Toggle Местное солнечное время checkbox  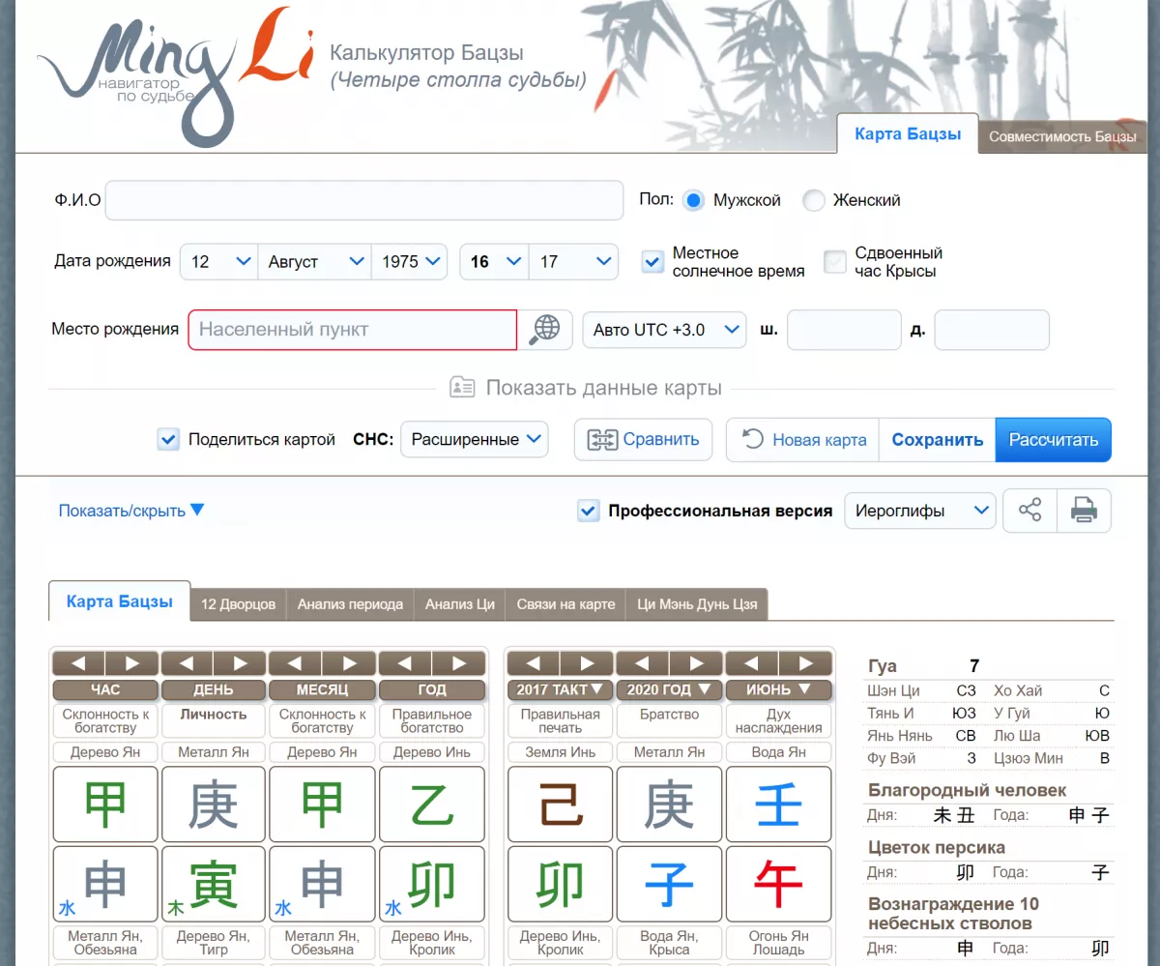coord(653,261)
